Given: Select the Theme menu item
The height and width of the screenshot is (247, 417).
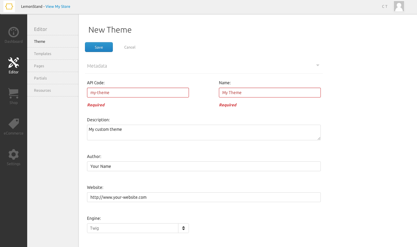Looking at the screenshot, I should click(39, 41).
